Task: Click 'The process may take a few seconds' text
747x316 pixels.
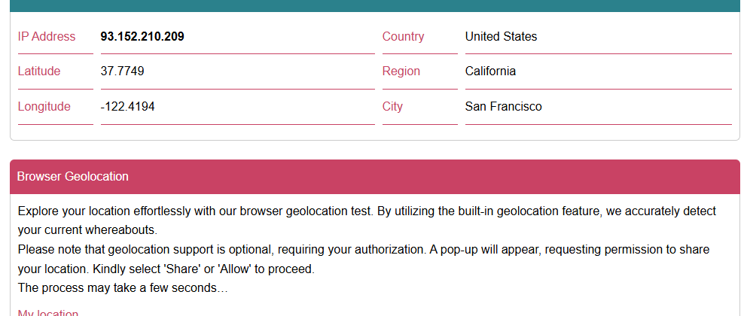Action: click(x=123, y=288)
